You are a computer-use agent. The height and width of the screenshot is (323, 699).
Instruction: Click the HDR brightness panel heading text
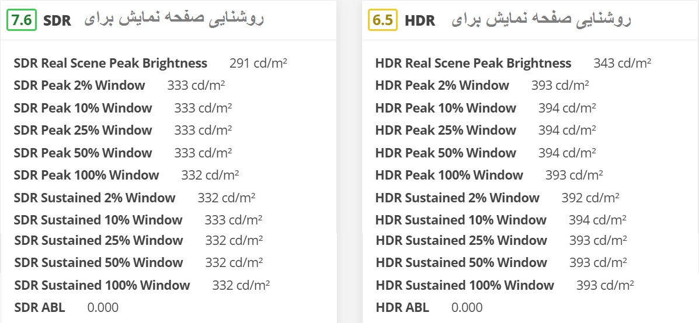pos(541,20)
